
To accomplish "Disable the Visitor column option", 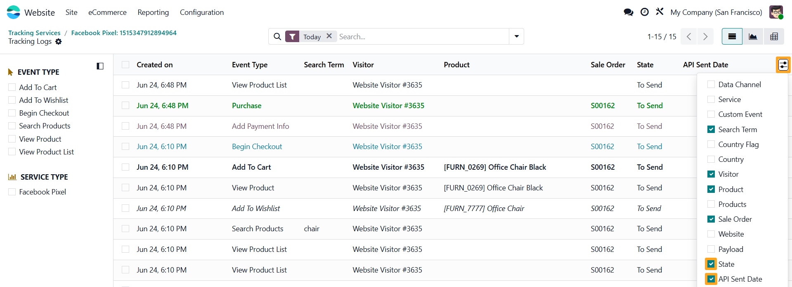I will (711, 174).
